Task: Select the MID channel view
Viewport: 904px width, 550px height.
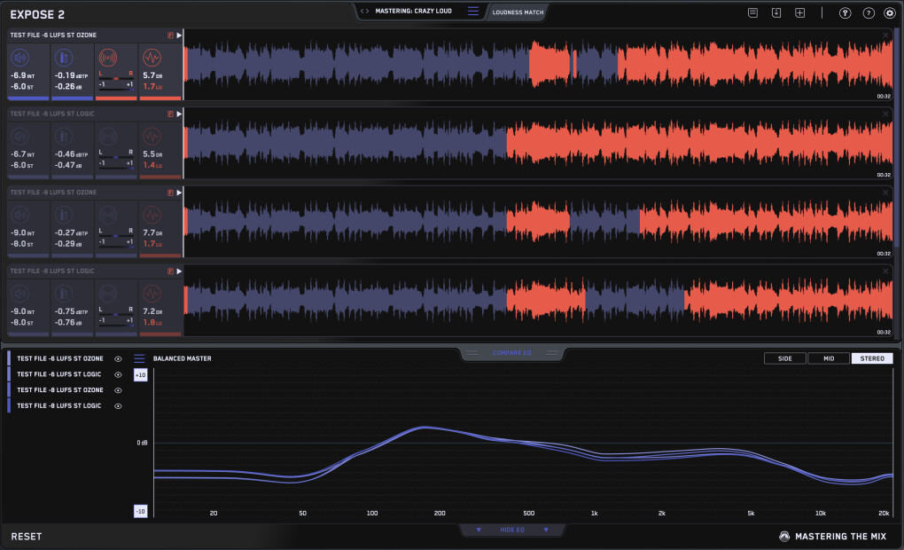Action: click(x=829, y=358)
